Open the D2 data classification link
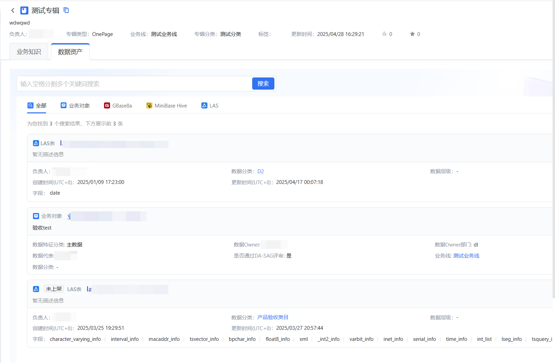The image size is (555, 363). pos(261,171)
